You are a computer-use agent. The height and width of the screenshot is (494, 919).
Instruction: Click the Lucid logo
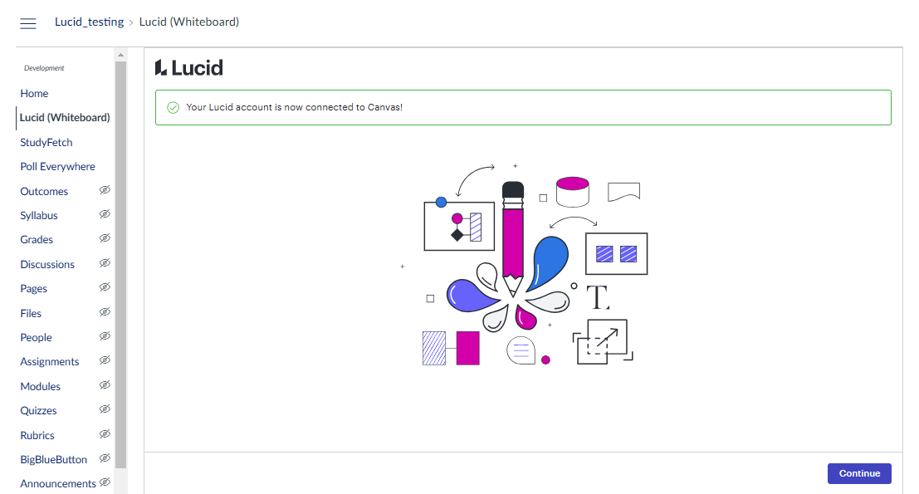click(x=188, y=68)
